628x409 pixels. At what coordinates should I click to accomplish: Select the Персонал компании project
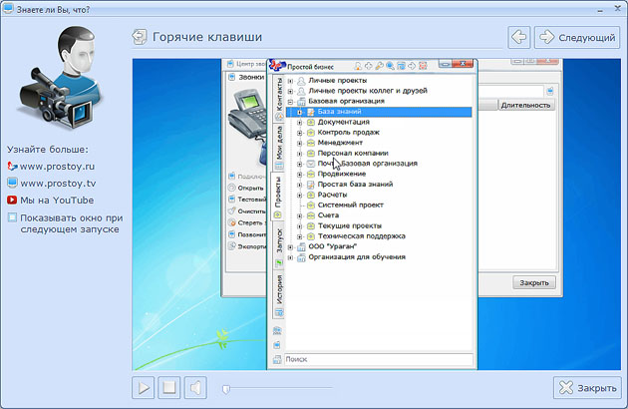353,154
